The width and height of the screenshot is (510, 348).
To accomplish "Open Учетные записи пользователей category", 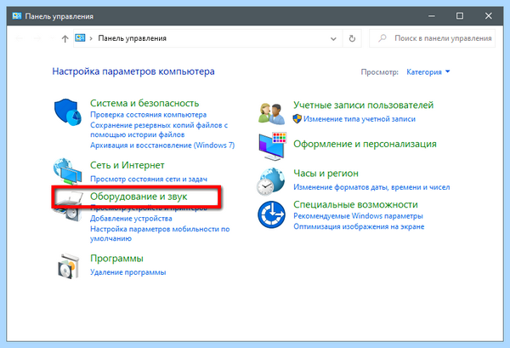I will click(x=363, y=106).
